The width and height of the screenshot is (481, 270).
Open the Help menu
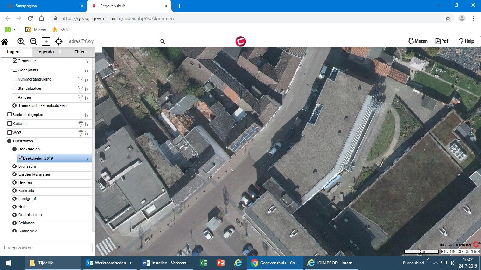point(466,41)
